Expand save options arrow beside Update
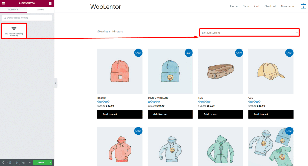This screenshot has width=308, height=166. (x=50, y=163)
